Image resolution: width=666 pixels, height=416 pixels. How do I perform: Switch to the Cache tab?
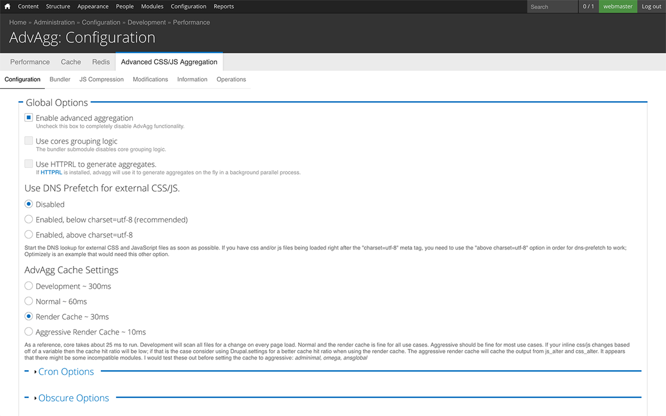click(x=71, y=62)
